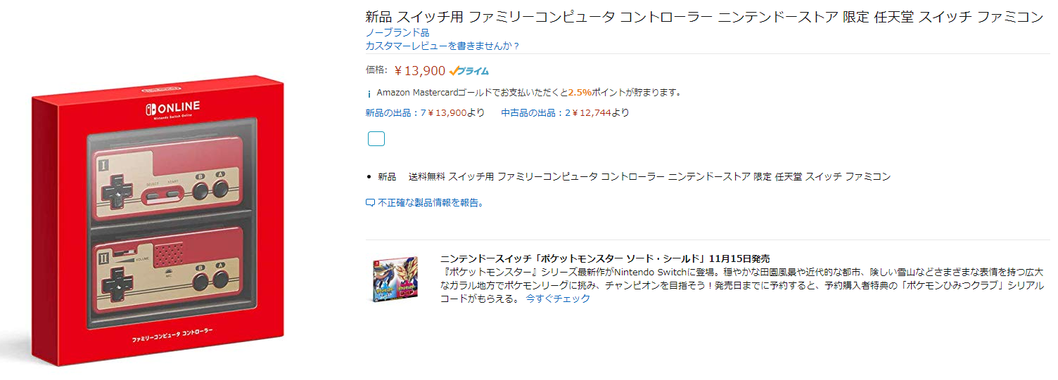The height and width of the screenshot is (380, 1058).
Task: Click the speech bubble report icon
Action: tap(370, 202)
